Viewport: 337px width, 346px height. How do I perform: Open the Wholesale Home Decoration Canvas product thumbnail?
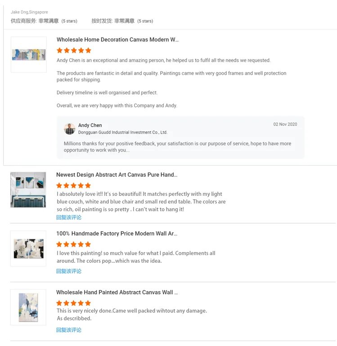point(29,54)
